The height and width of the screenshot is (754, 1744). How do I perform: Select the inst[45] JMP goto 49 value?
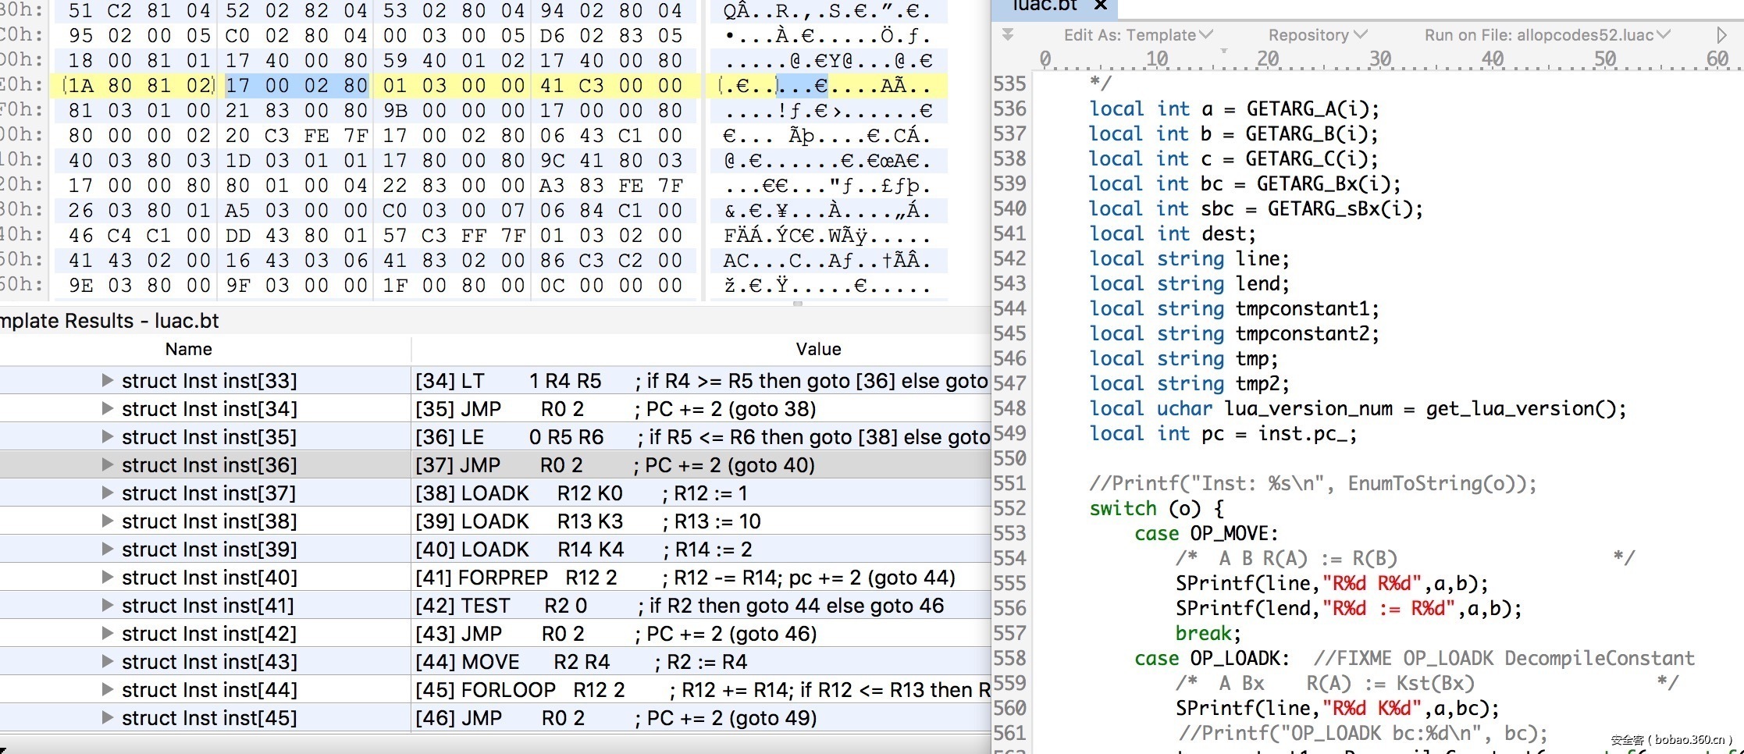pyautogui.click(x=615, y=718)
